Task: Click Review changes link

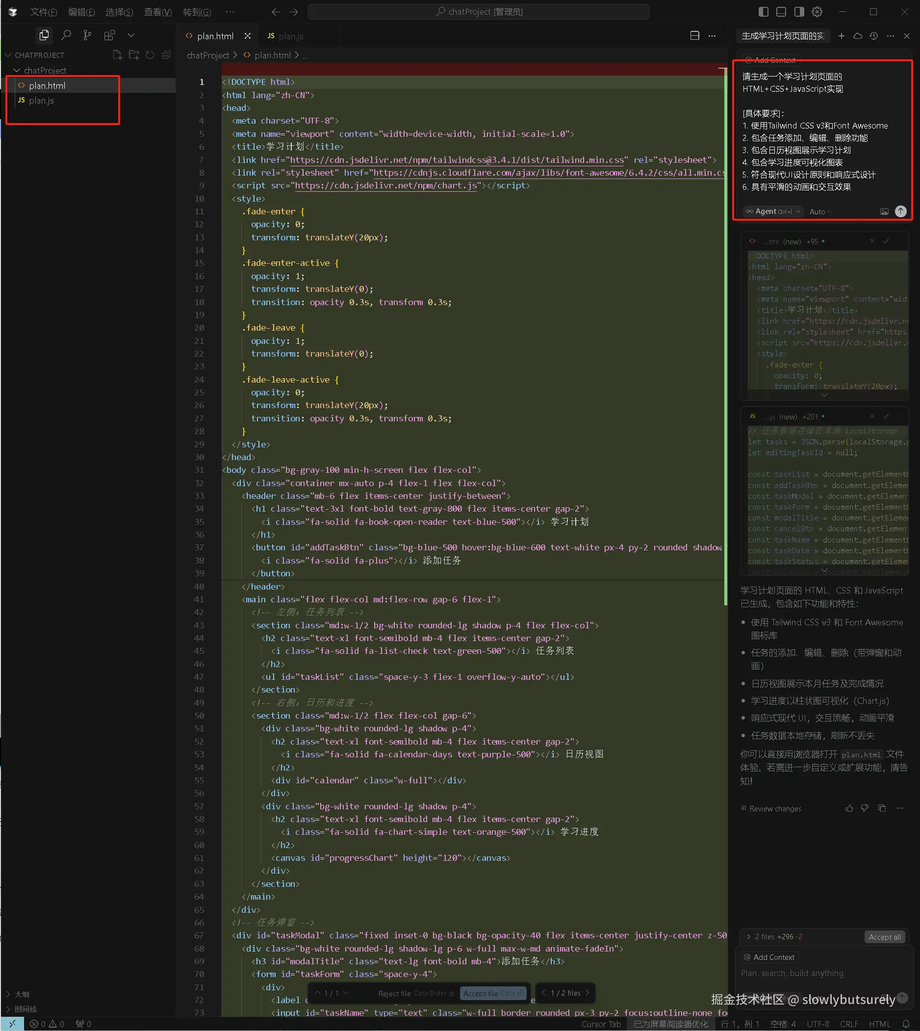Action: click(x=771, y=808)
